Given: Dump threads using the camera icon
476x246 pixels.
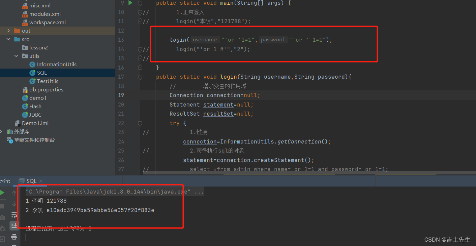Looking at the screenshot, I should point(2,217).
